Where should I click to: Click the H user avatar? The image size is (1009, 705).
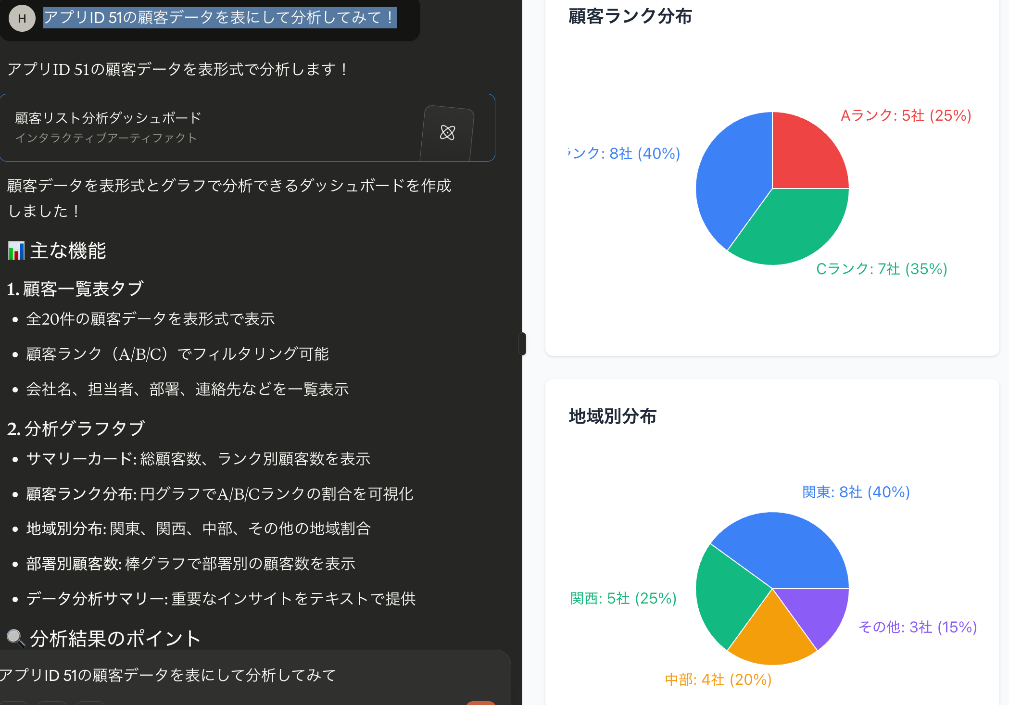pyautogui.click(x=22, y=18)
